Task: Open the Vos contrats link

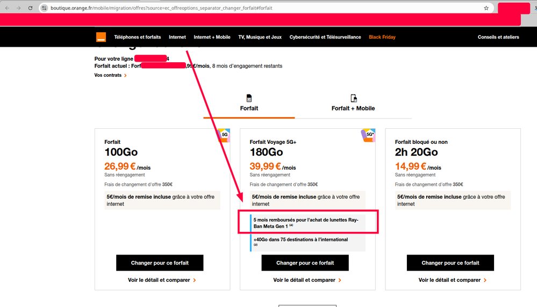Action: point(108,75)
